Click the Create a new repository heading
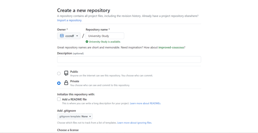The height and width of the screenshot is (133, 258). (84, 10)
